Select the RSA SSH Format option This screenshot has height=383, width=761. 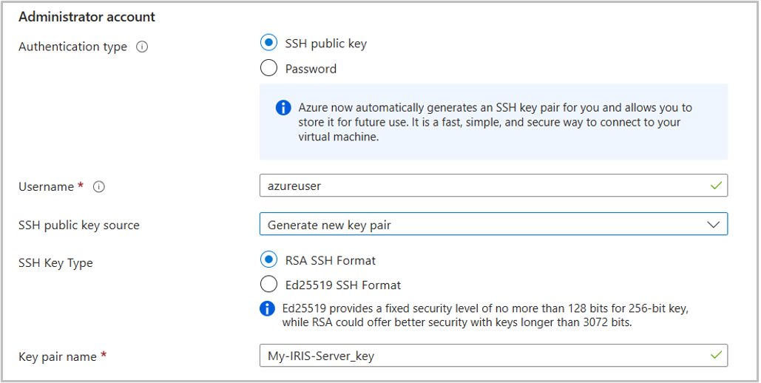click(x=269, y=260)
